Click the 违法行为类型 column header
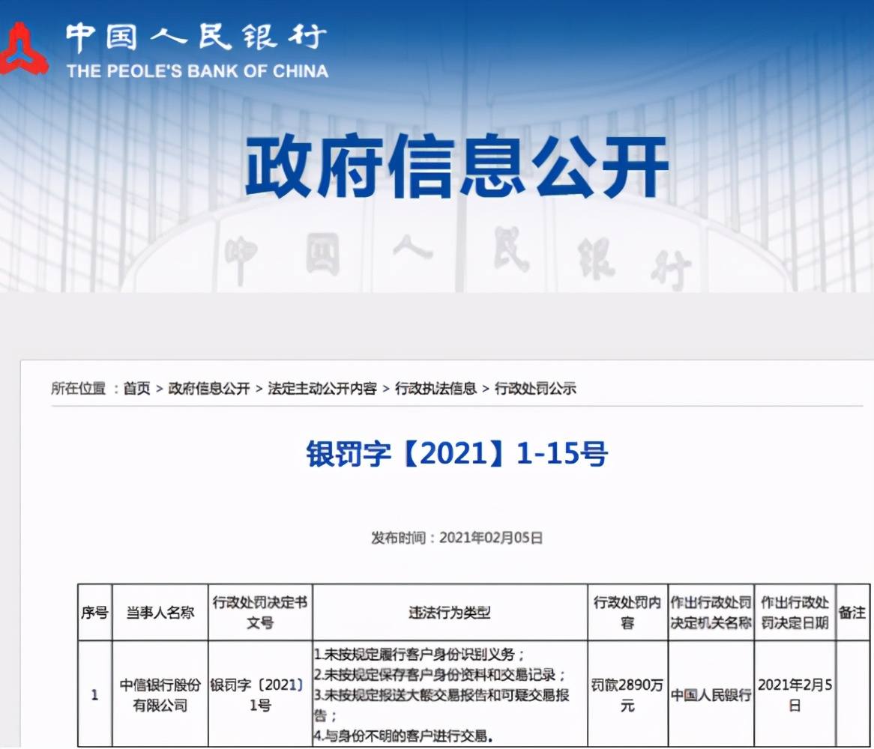874x749 pixels. pos(450,613)
